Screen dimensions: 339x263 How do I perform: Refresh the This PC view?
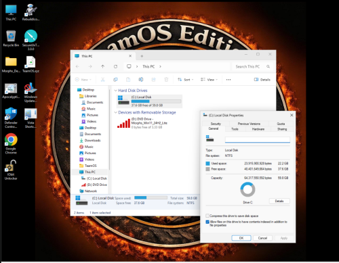coord(115,66)
